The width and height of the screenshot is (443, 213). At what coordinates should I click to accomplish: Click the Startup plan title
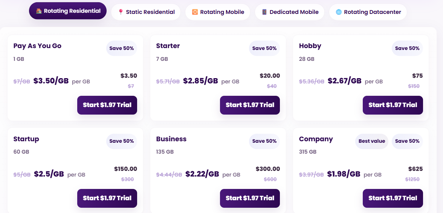[x=26, y=139]
